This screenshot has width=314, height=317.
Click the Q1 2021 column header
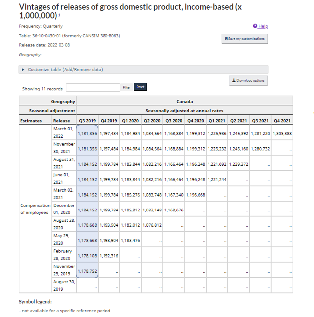pyautogui.click(x=217, y=120)
